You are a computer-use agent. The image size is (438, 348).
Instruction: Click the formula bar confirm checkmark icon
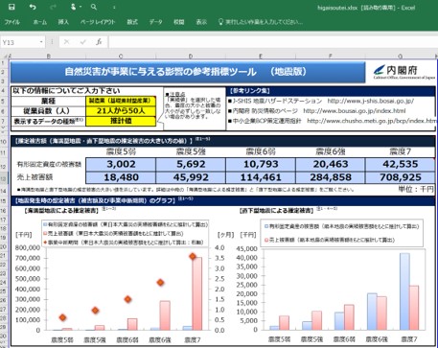[83, 42]
